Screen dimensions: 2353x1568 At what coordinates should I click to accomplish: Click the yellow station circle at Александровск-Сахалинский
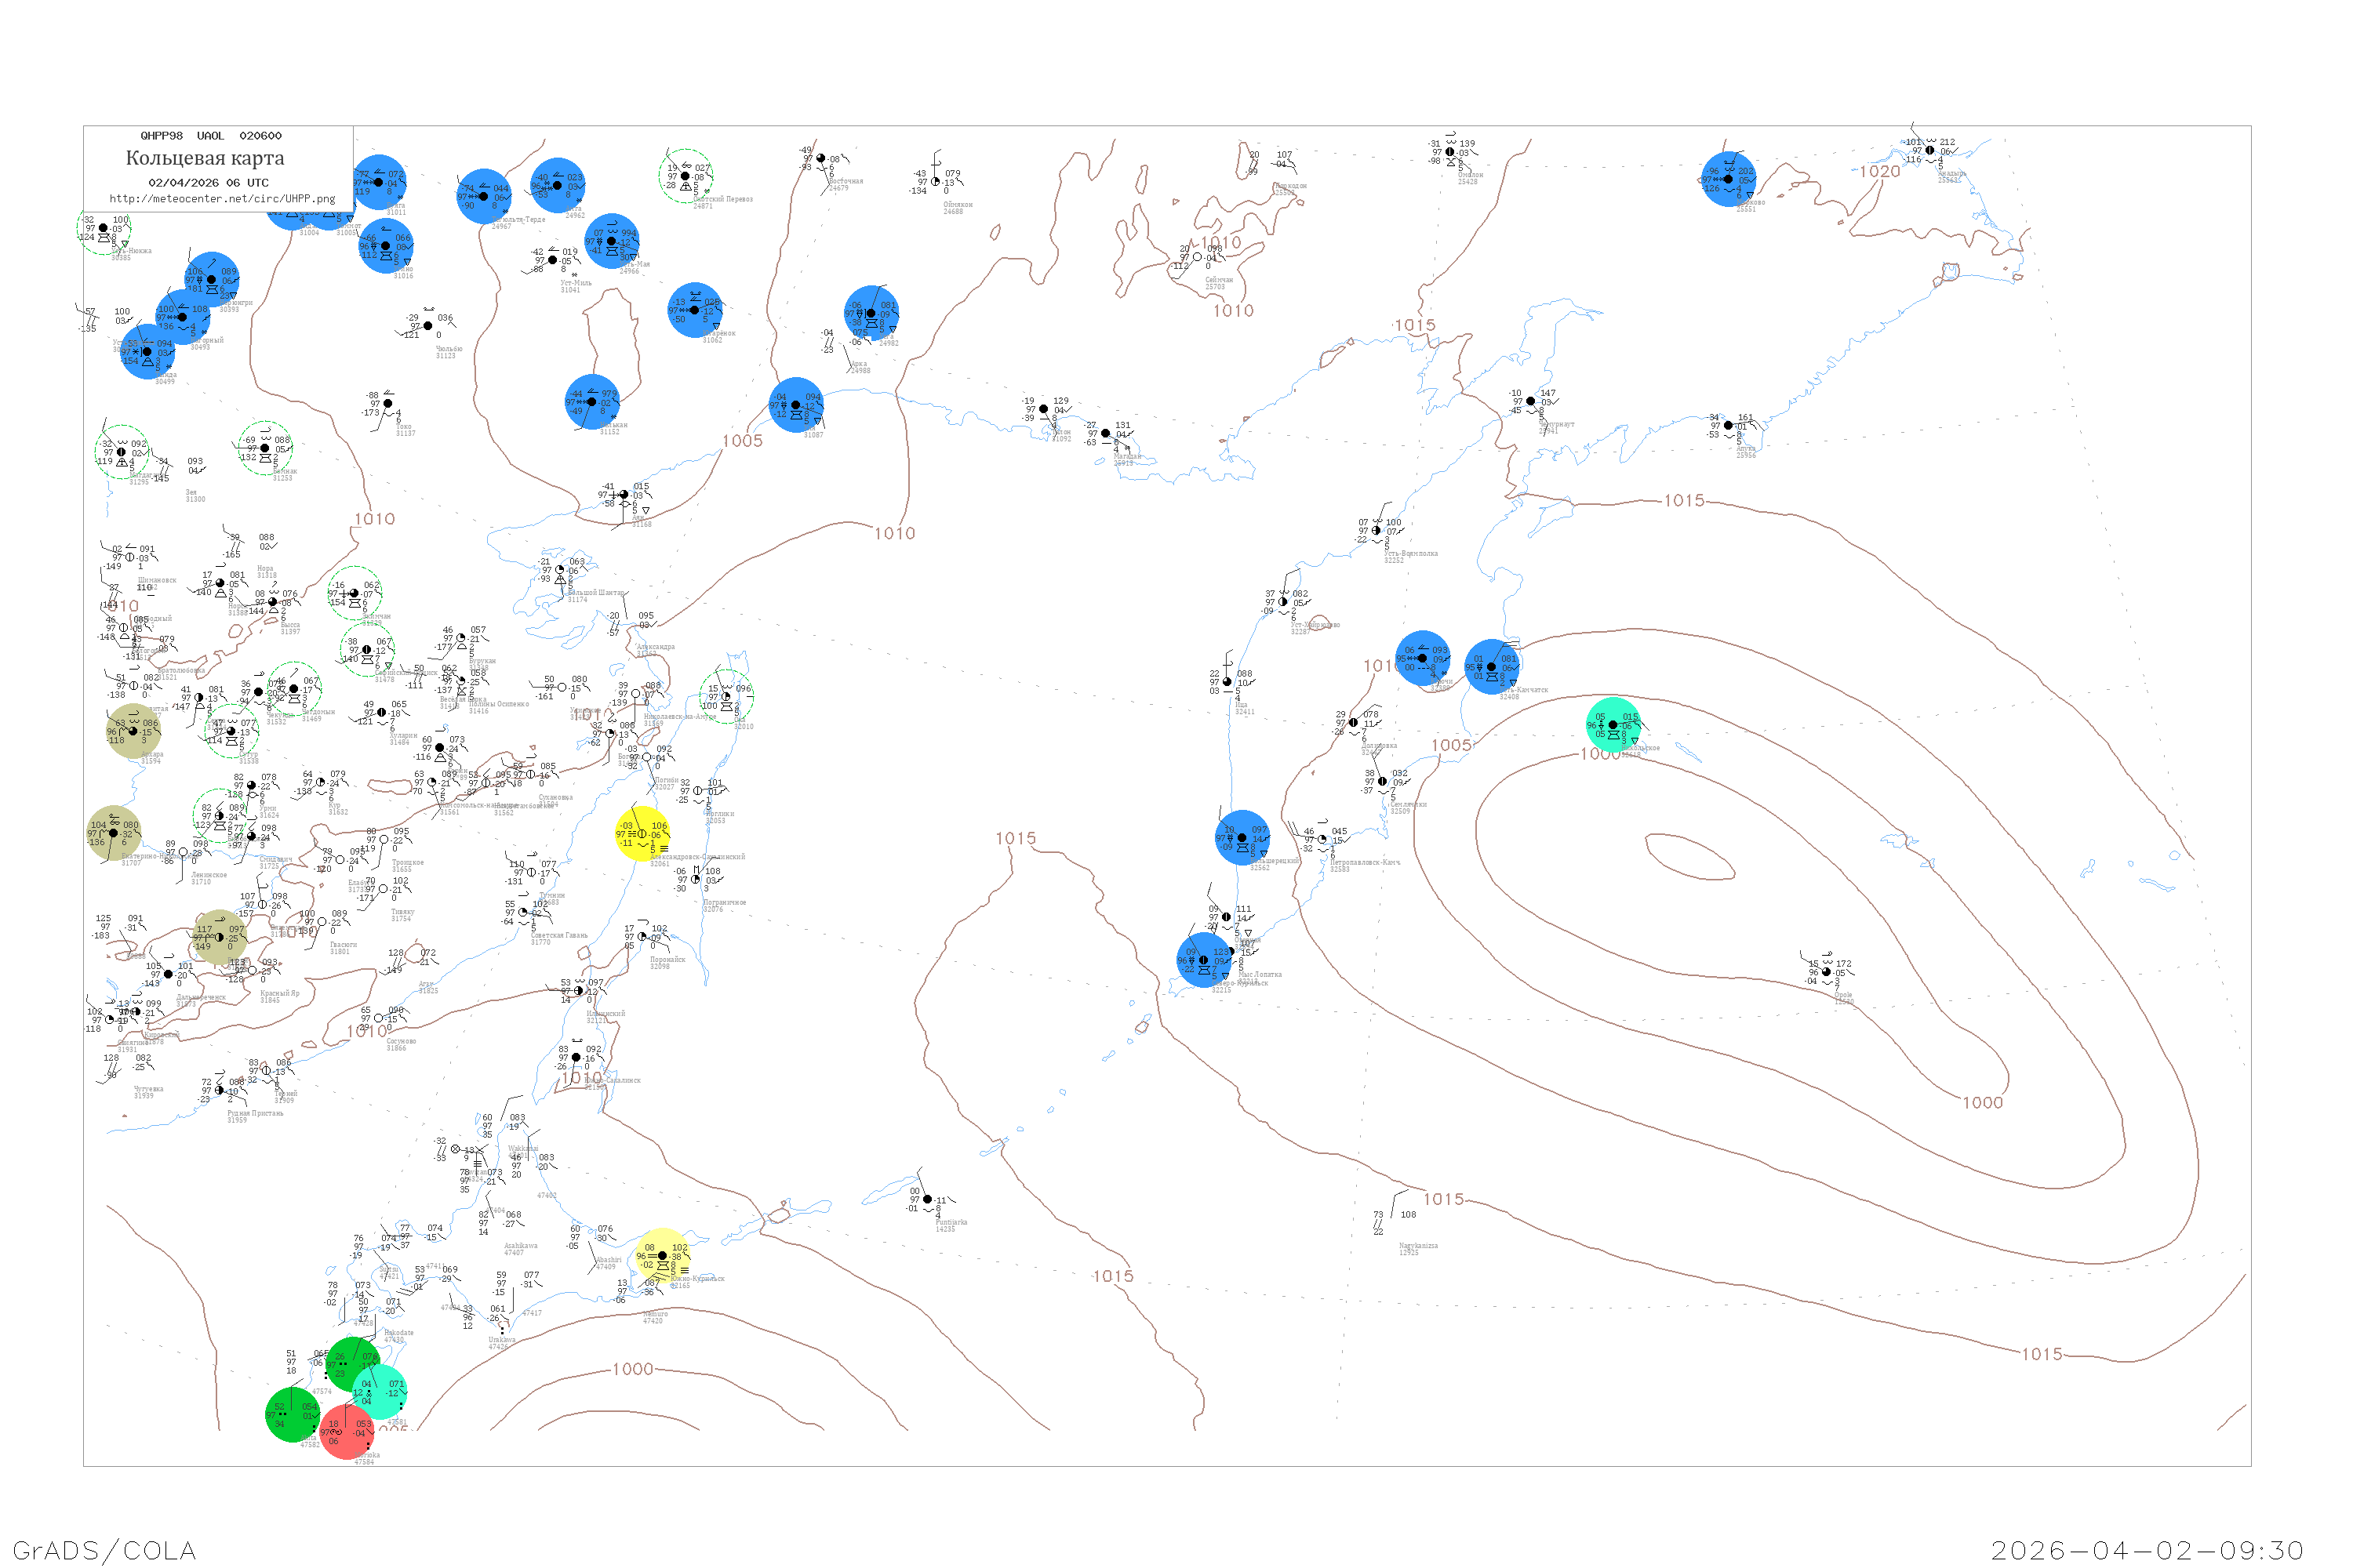click(642, 834)
